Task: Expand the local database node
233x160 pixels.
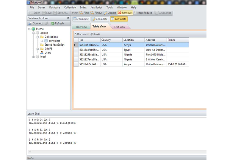Action: pos(33,57)
